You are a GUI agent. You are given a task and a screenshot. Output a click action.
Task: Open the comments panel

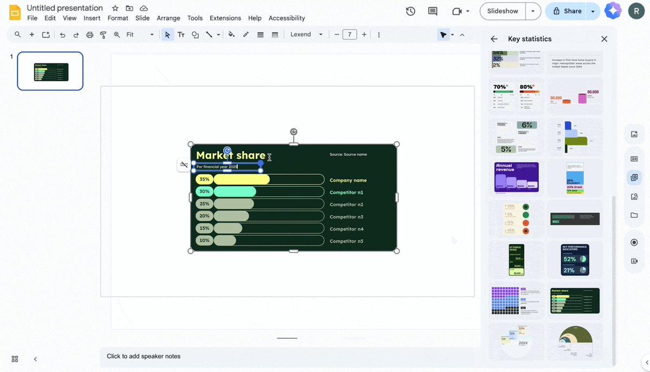[432, 11]
